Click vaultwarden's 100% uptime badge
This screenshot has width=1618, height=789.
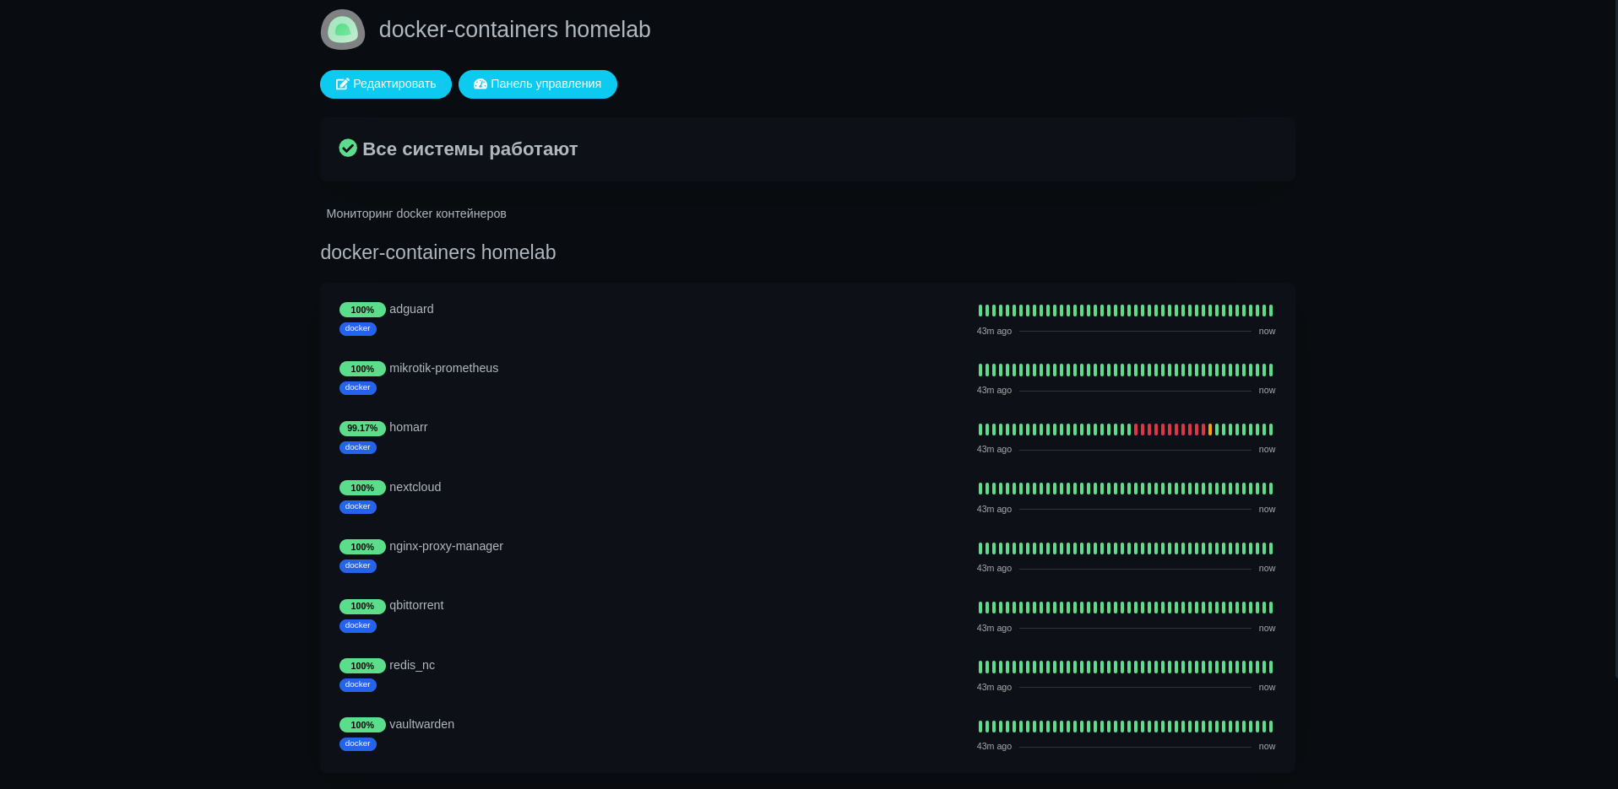click(362, 725)
